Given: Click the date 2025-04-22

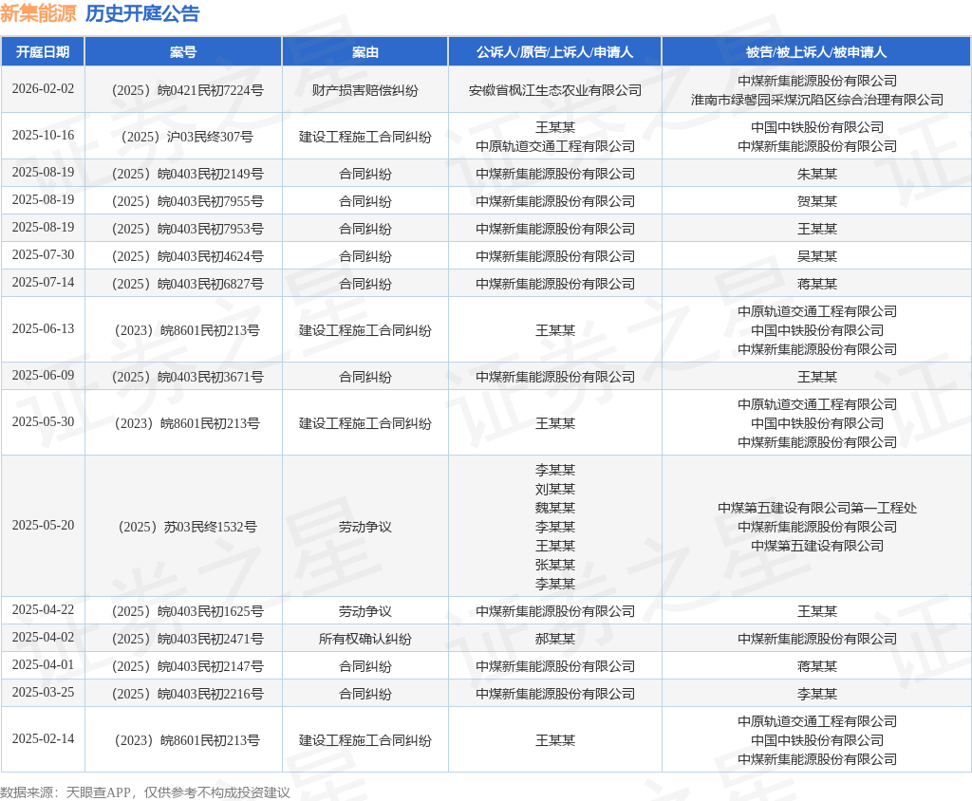Looking at the screenshot, I should click(x=43, y=610).
